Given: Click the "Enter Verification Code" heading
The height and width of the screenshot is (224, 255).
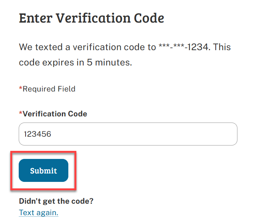Looking at the screenshot, I should click(91, 18).
